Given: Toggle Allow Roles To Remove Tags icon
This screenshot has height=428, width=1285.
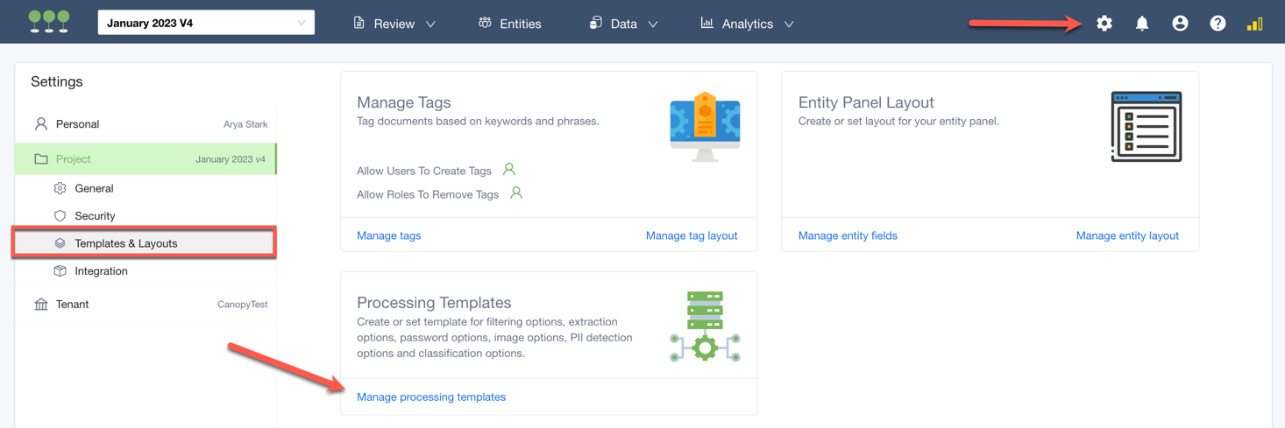Looking at the screenshot, I should 516,193.
